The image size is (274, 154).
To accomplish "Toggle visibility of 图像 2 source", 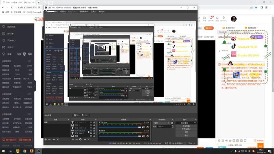I will tap(91, 125).
